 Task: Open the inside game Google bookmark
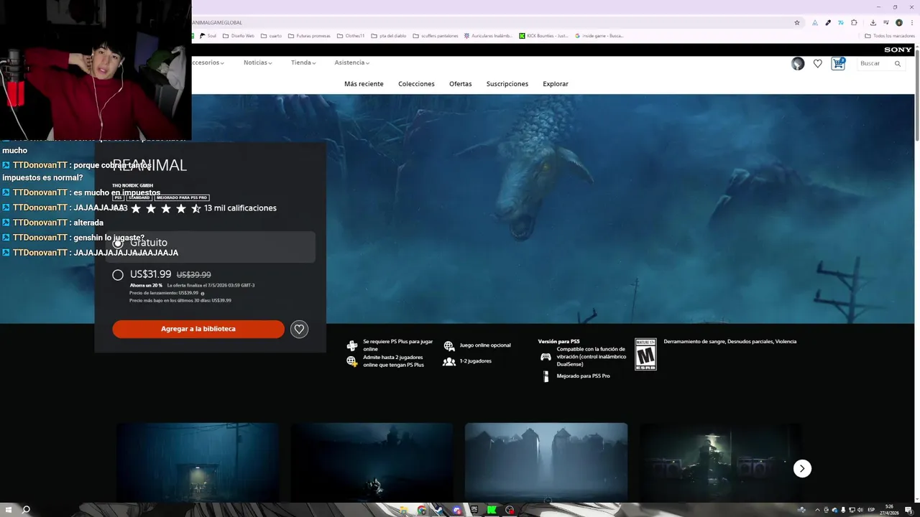599,35
